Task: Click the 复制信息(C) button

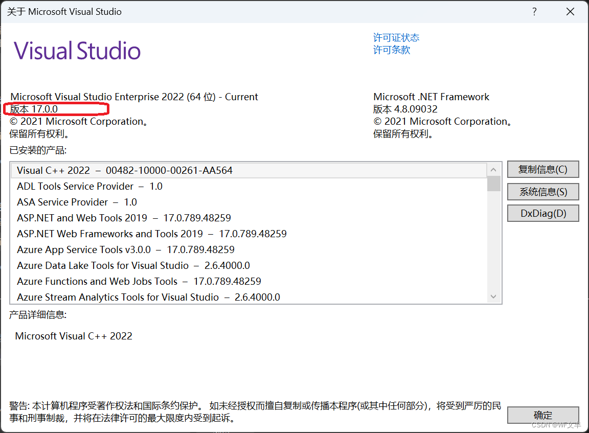Action: (x=543, y=169)
